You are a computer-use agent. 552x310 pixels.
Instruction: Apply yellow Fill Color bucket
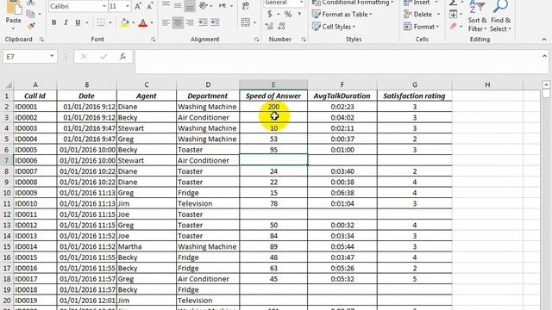pos(124,23)
